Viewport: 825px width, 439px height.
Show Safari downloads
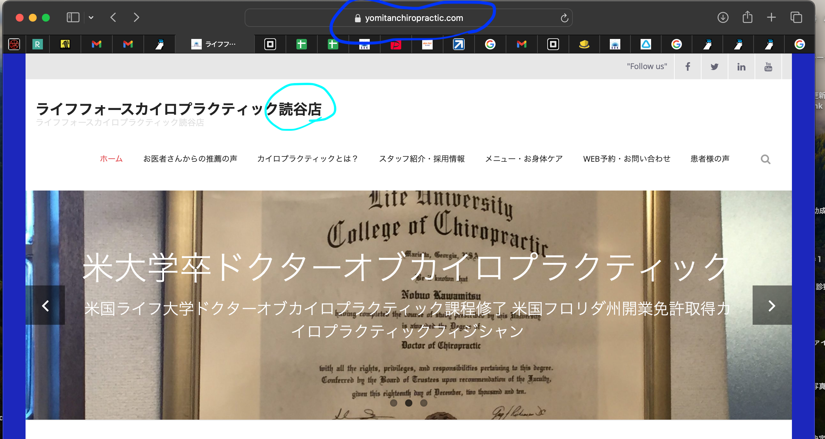coord(723,17)
